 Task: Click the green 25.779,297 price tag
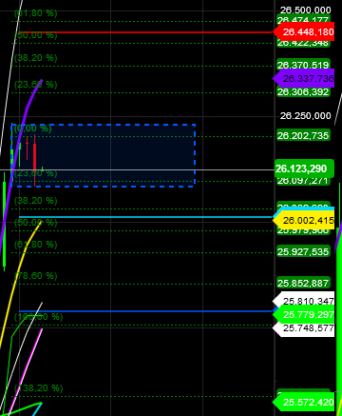(303, 315)
